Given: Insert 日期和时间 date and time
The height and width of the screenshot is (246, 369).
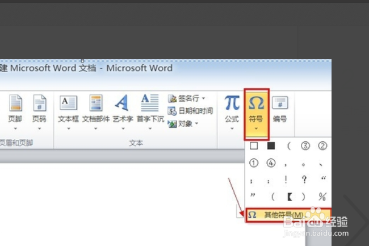Looking at the screenshot, I should pyautogui.click(x=190, y=111).
